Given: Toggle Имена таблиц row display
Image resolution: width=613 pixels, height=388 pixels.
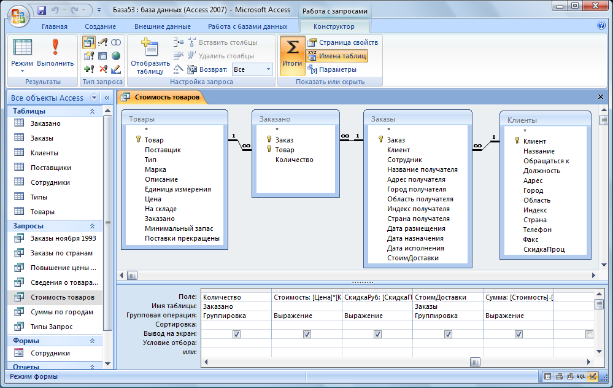Looking at the screenshot, I should [337, 56].
